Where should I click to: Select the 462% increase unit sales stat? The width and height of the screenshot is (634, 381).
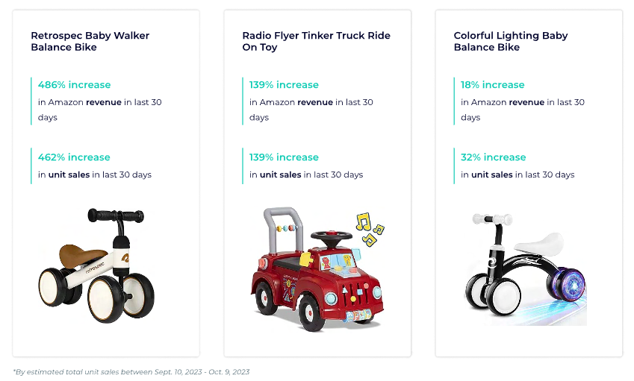pos(74,157)
